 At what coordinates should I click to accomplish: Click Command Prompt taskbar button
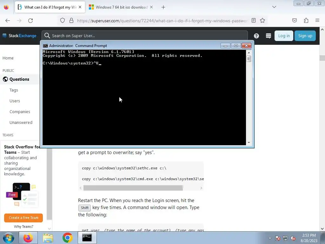87,238
